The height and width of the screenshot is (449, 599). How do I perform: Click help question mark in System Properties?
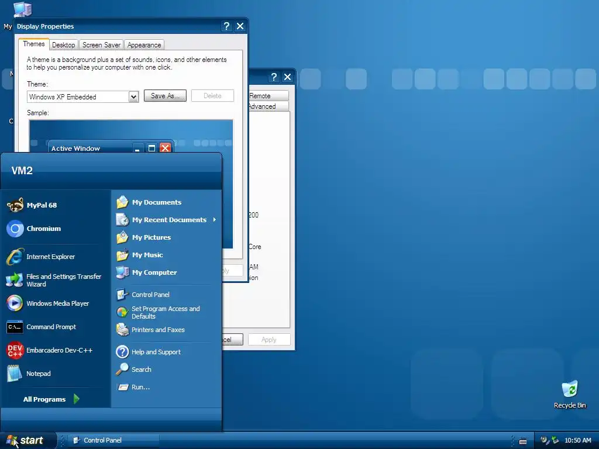coord(274,77)
